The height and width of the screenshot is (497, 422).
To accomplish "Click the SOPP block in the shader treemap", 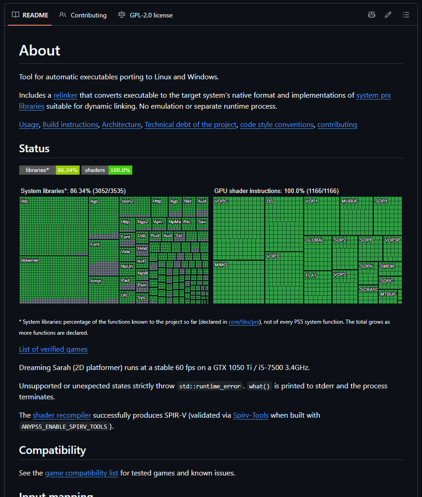I will point(370,249).
